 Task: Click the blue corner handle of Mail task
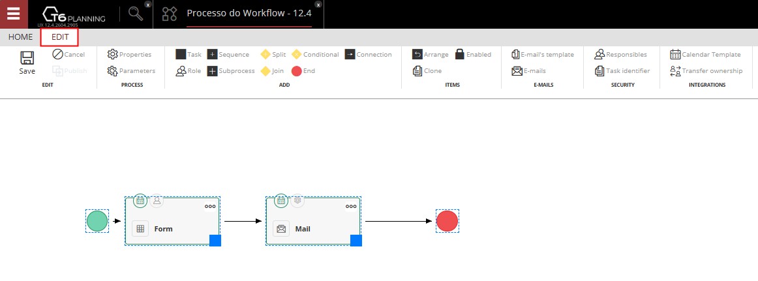pyautogui.click(x=356, y=241)
